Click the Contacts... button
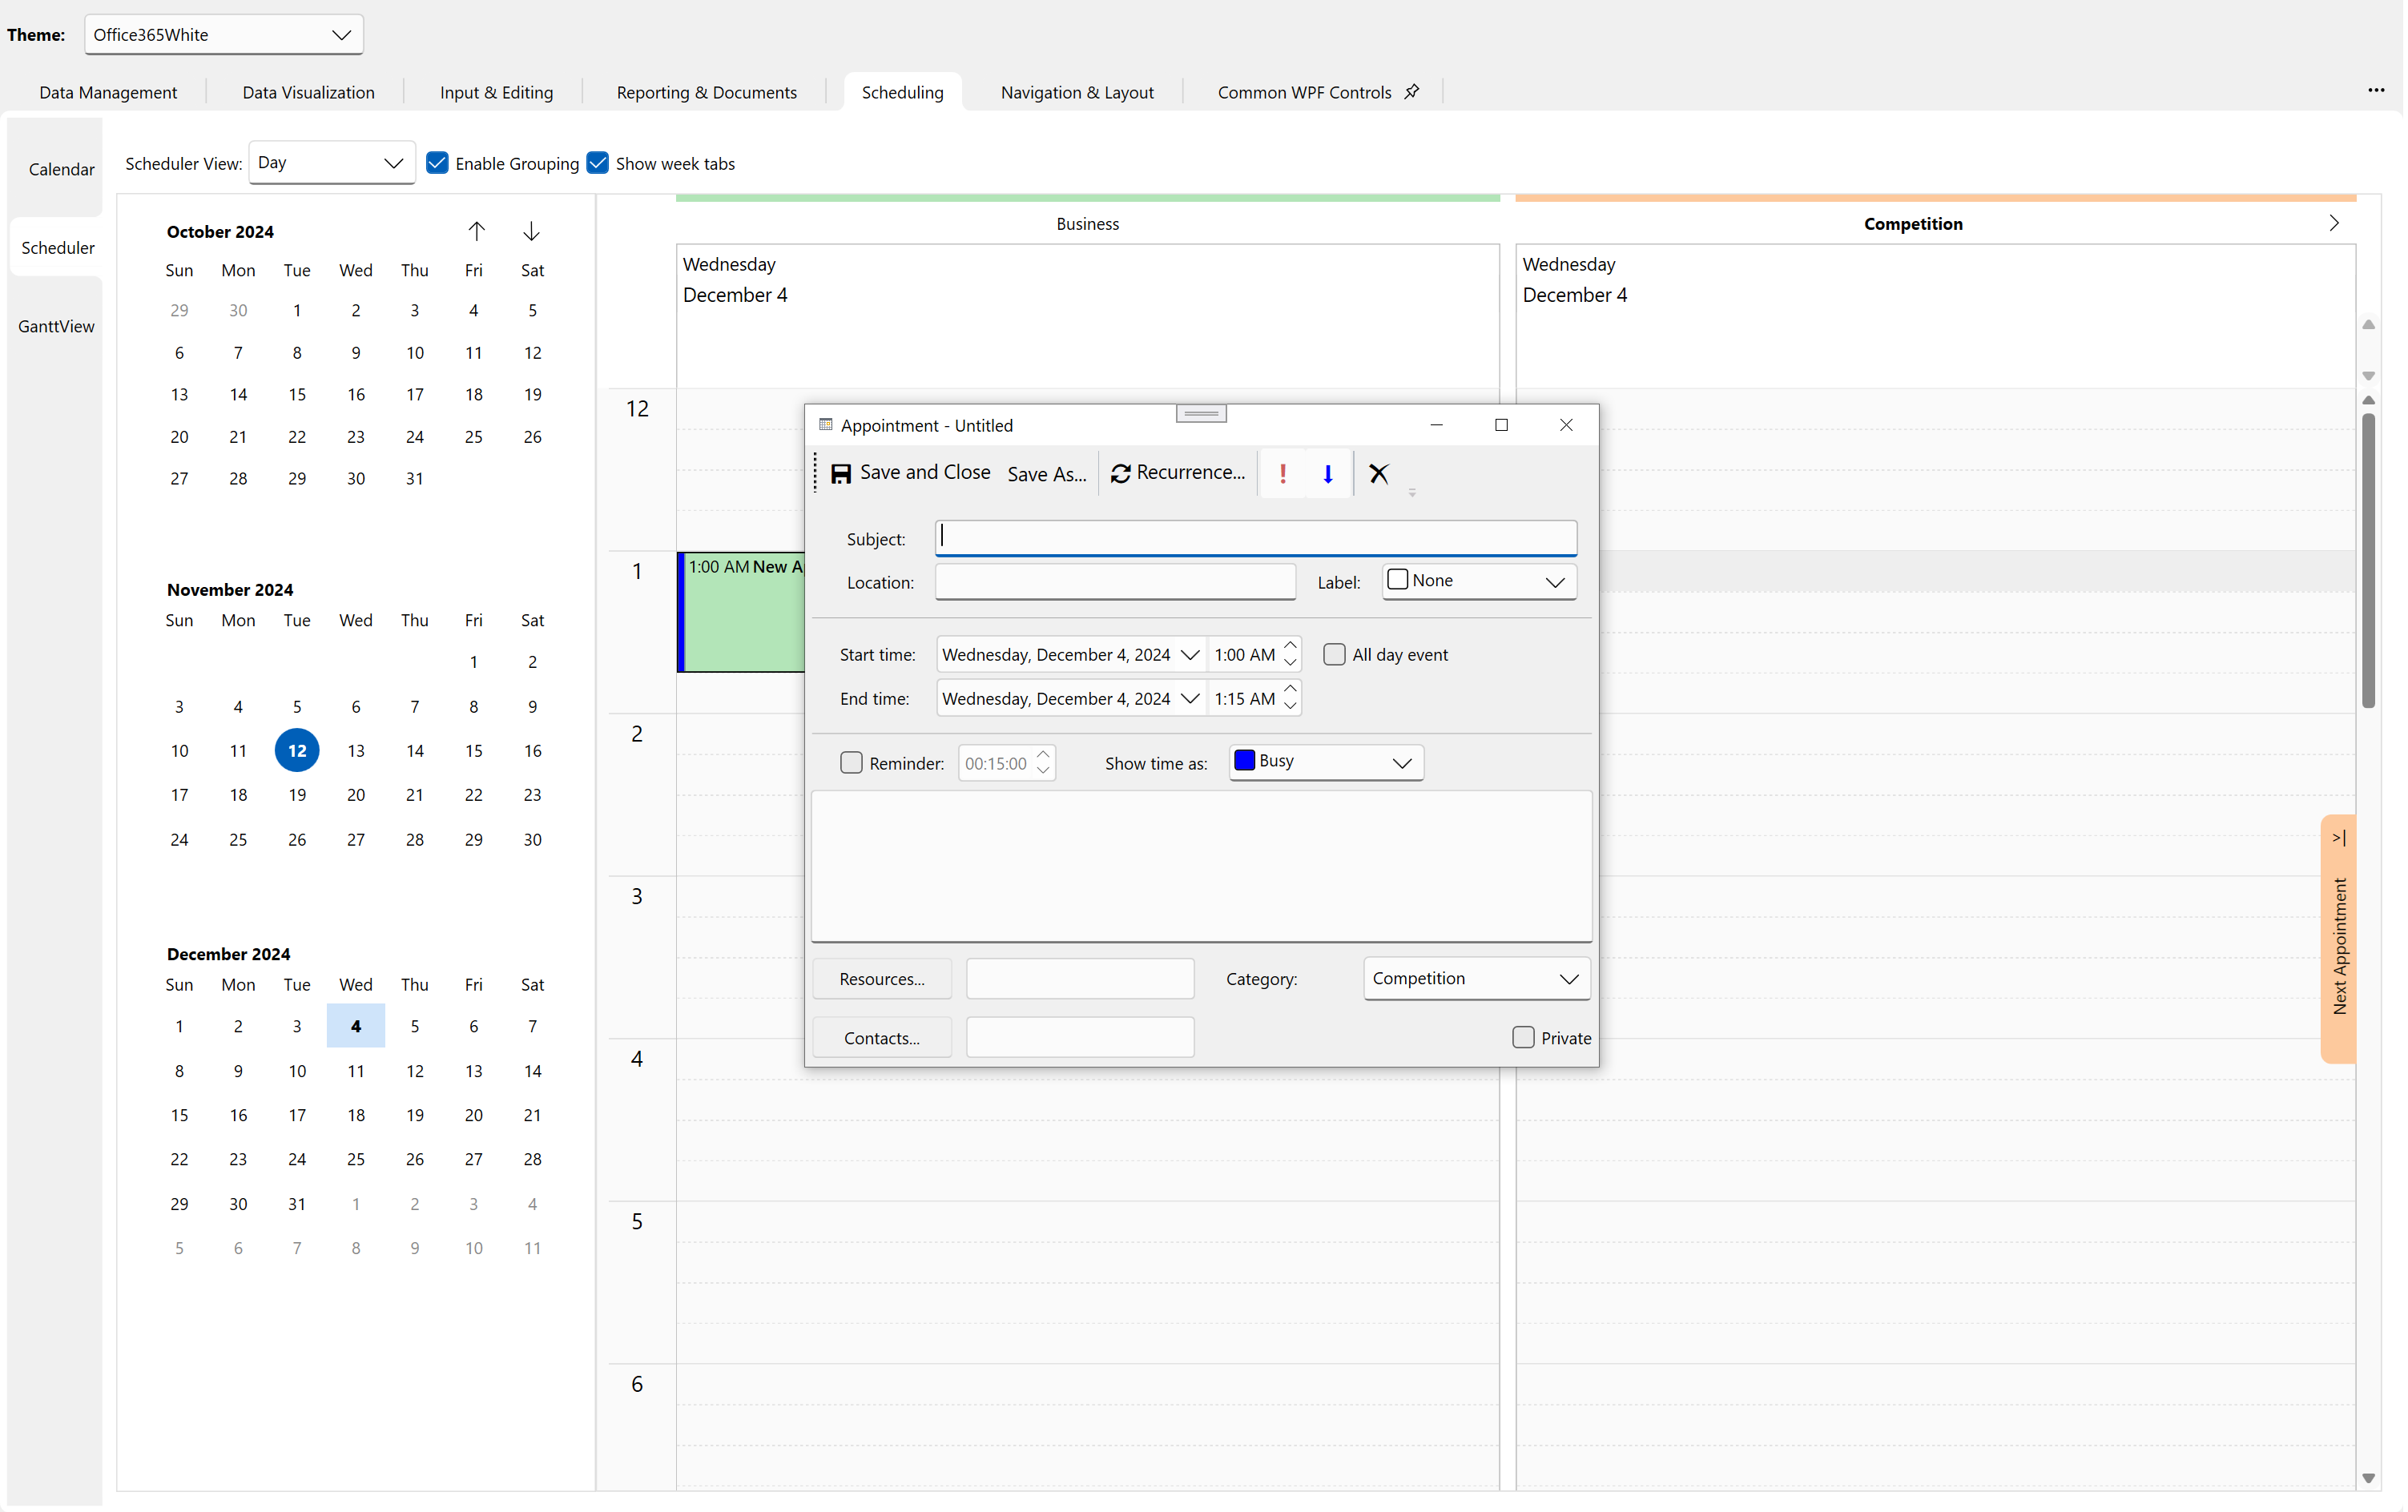Viewport: 2408px width, 1512px height. [x=882, y=1038]
